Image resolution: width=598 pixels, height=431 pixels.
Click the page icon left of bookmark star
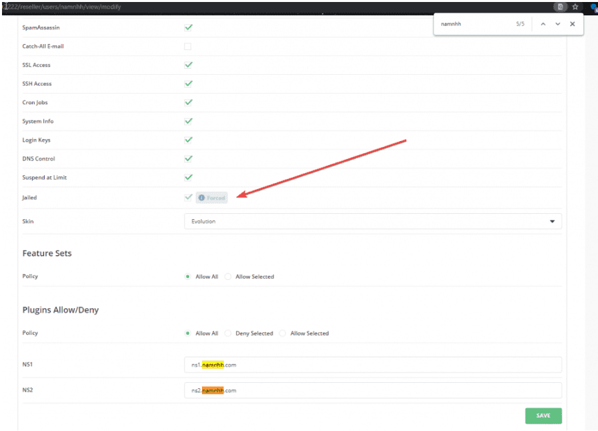click(561, 7)
